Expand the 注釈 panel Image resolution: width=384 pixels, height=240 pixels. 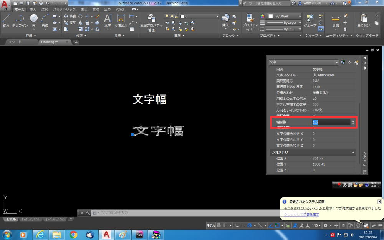(x=120, y=35)
